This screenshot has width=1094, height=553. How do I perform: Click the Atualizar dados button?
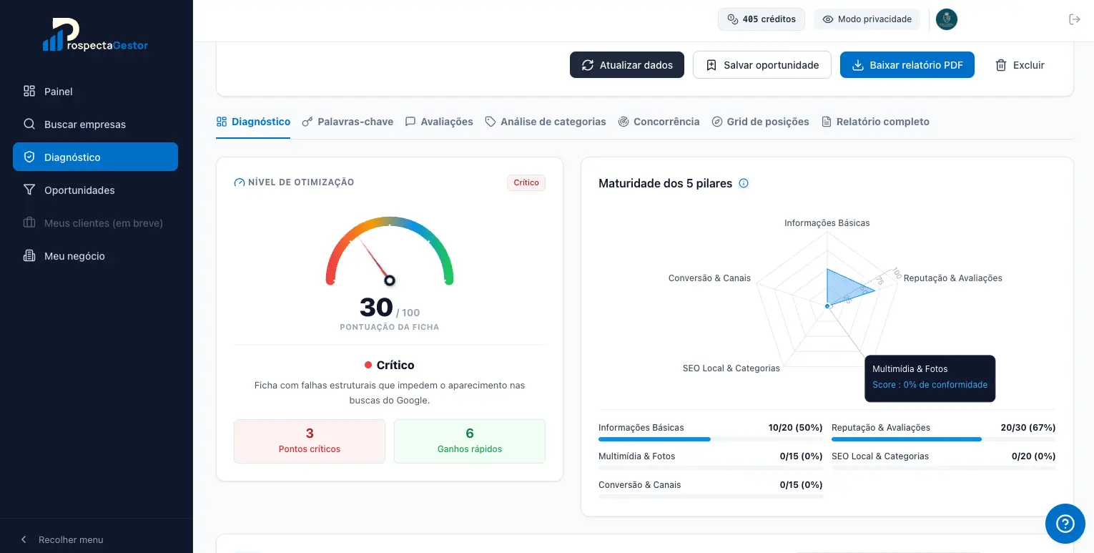[627, 65]
